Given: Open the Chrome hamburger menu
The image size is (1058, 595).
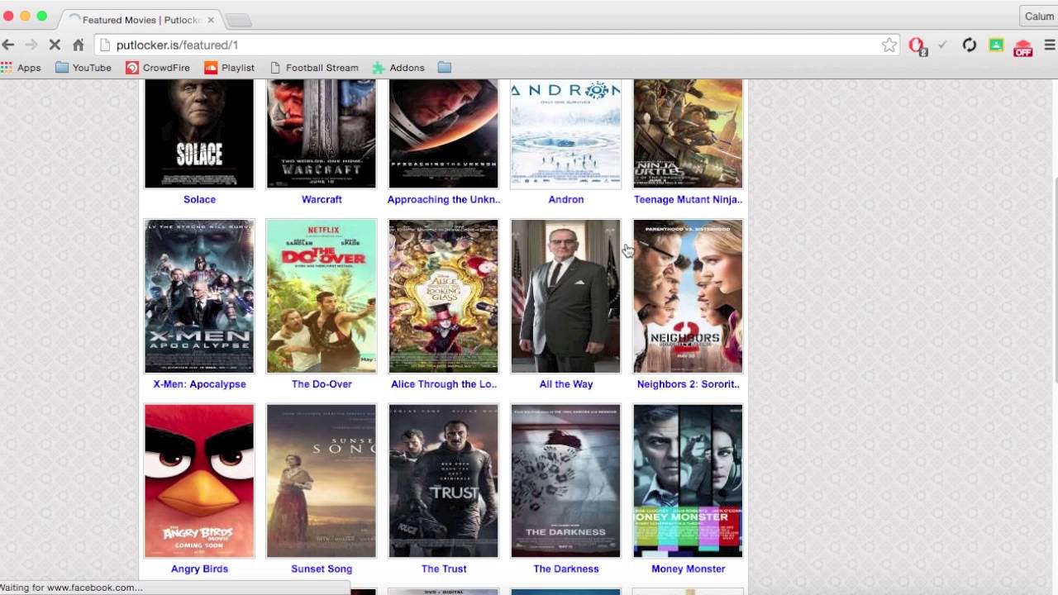Looking at the screenshot, I should click(x=1050, y=45).
